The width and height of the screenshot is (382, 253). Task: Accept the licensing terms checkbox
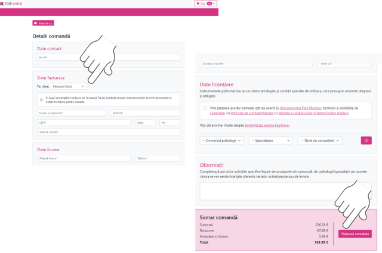coord(205,108)
